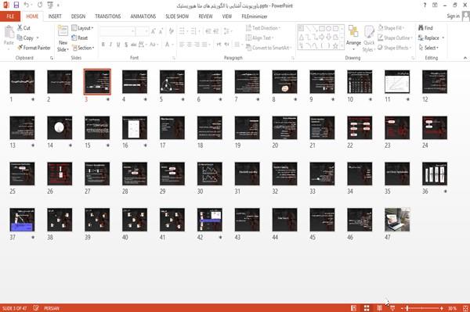Click the Format Painter tool
Image resolution: width=470 pixels, height=312 pixels.
[34, 48]
